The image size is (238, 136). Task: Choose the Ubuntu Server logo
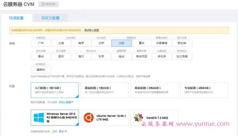pyautogui.click(x=89, y=117)
